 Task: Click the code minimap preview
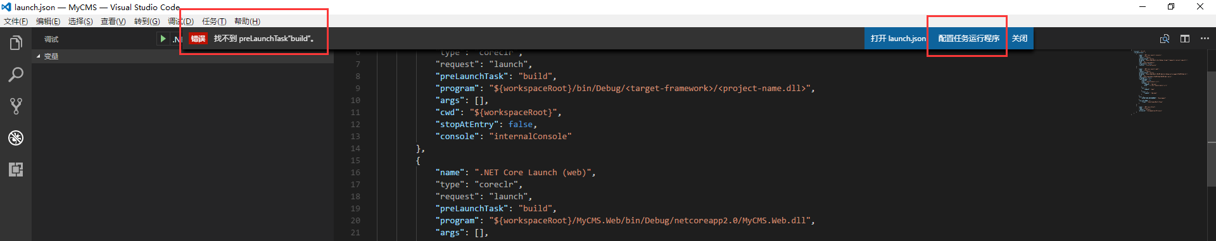pos(1159,82)
